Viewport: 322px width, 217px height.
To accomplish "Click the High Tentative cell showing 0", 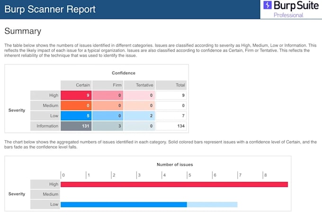I will [139, 95].
